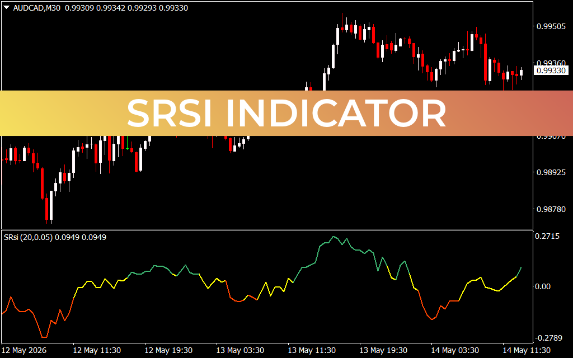
Task: Click the 0.98925 price axis label
Action: 551,172
